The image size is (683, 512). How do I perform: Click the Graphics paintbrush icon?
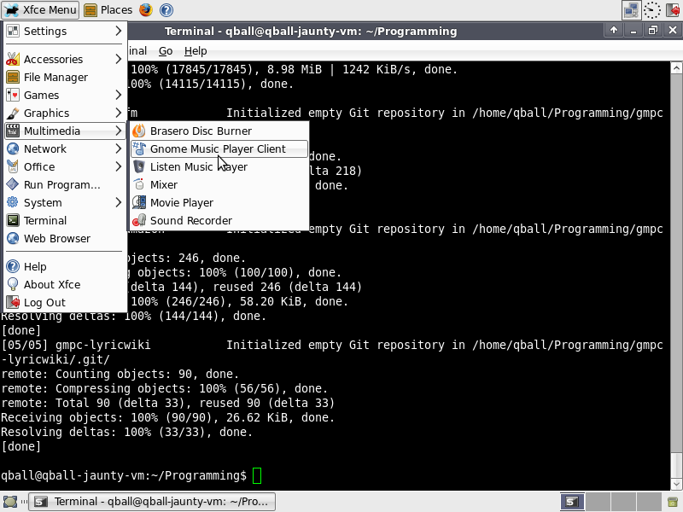[x=13, y=113]
